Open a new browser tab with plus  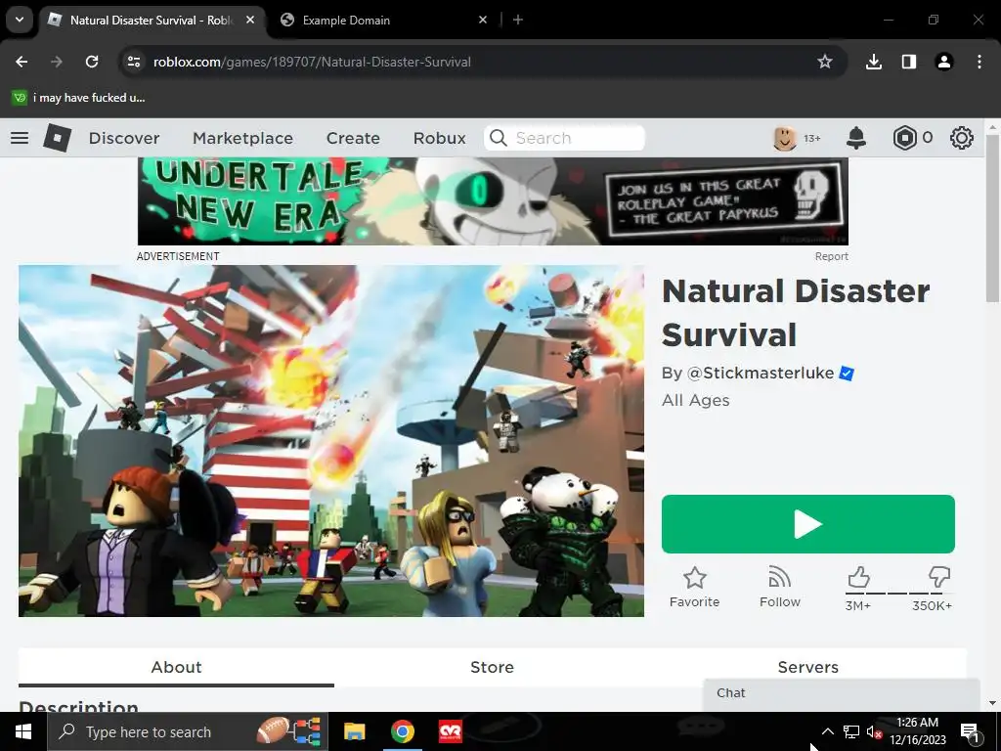click(x=518, y=20)
